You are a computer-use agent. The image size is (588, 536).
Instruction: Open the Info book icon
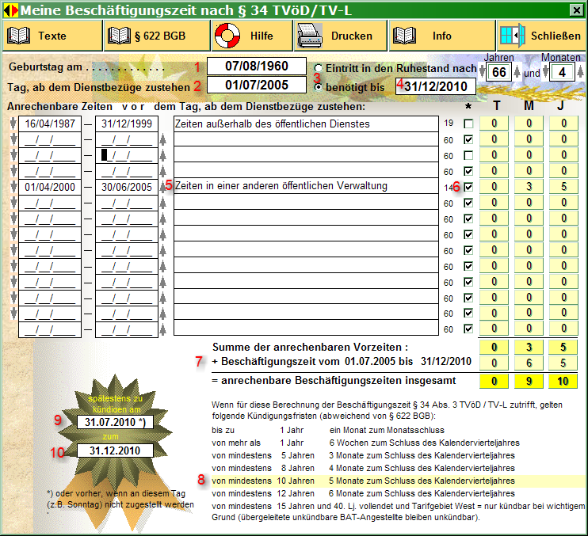coord(404,36)
